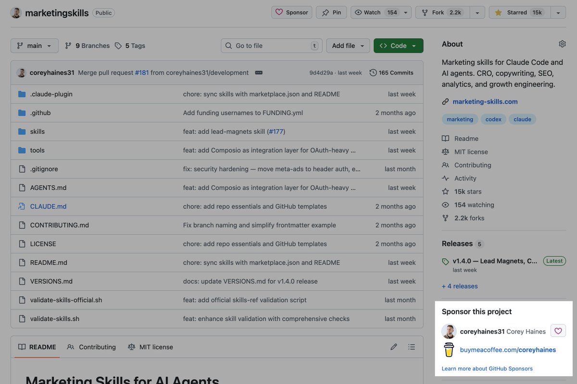This screenshot has width=577, height=384.
Task: Open the main branch selector
Action: pyautogui.click(x=34, y=46)
